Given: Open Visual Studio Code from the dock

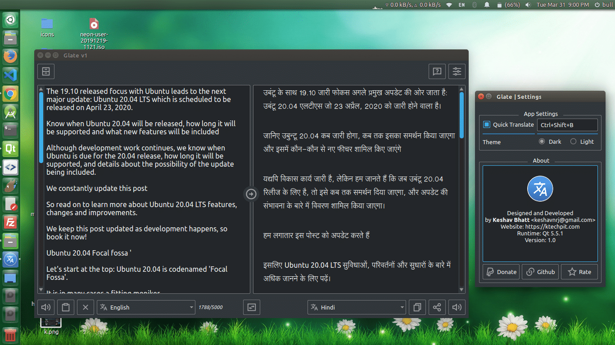Looking at the screenshot, I should [x=10, y=75].
